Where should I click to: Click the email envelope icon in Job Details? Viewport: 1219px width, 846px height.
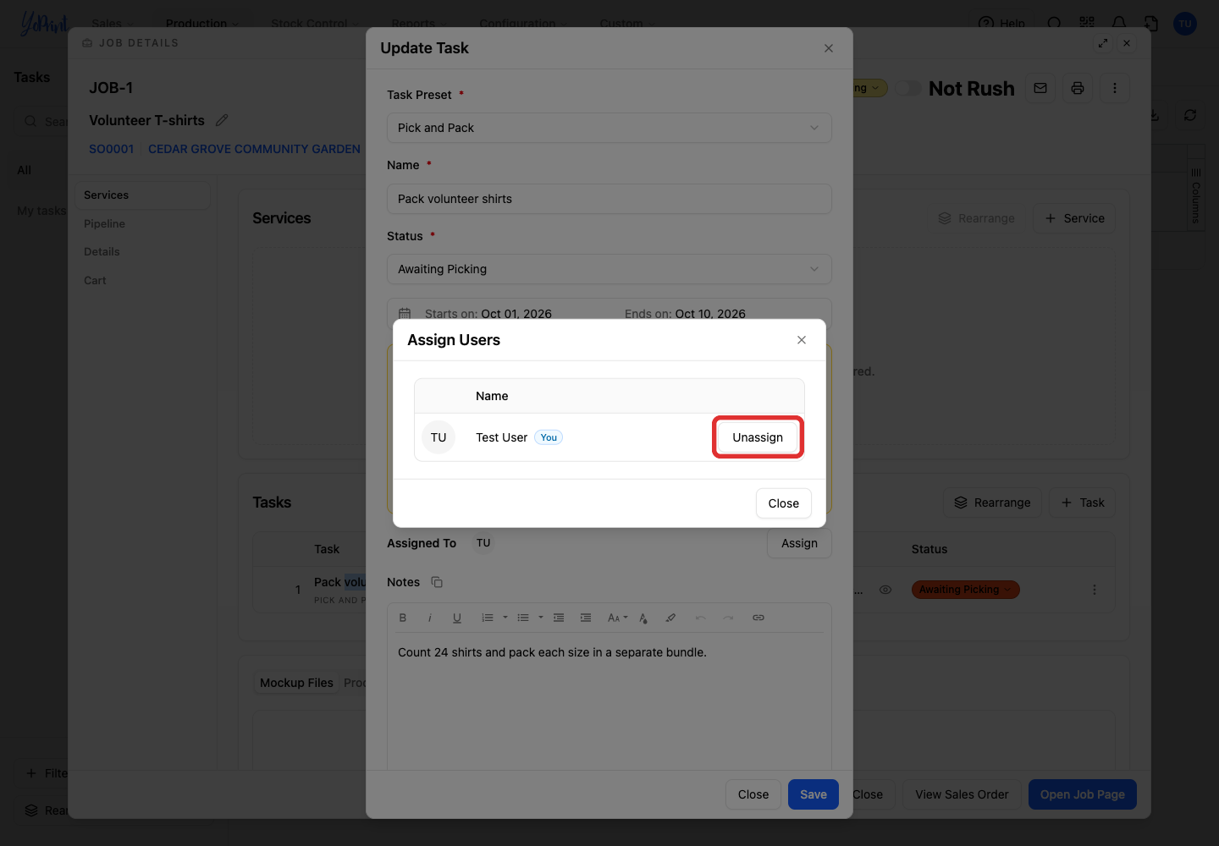pyautogui.click(x=1040, y=88)
